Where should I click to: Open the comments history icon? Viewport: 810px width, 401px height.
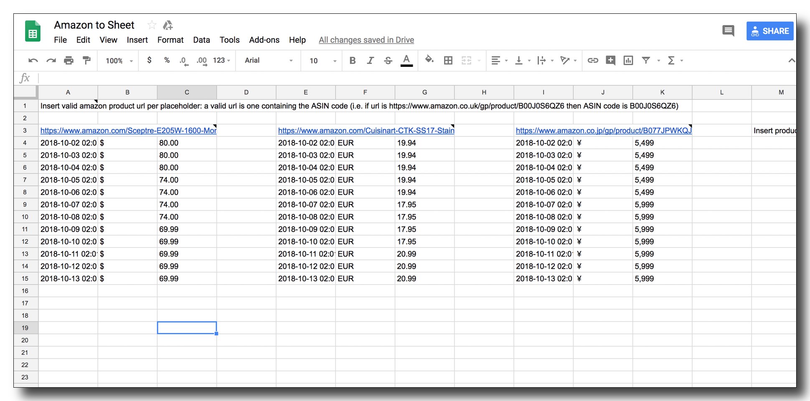728,30
